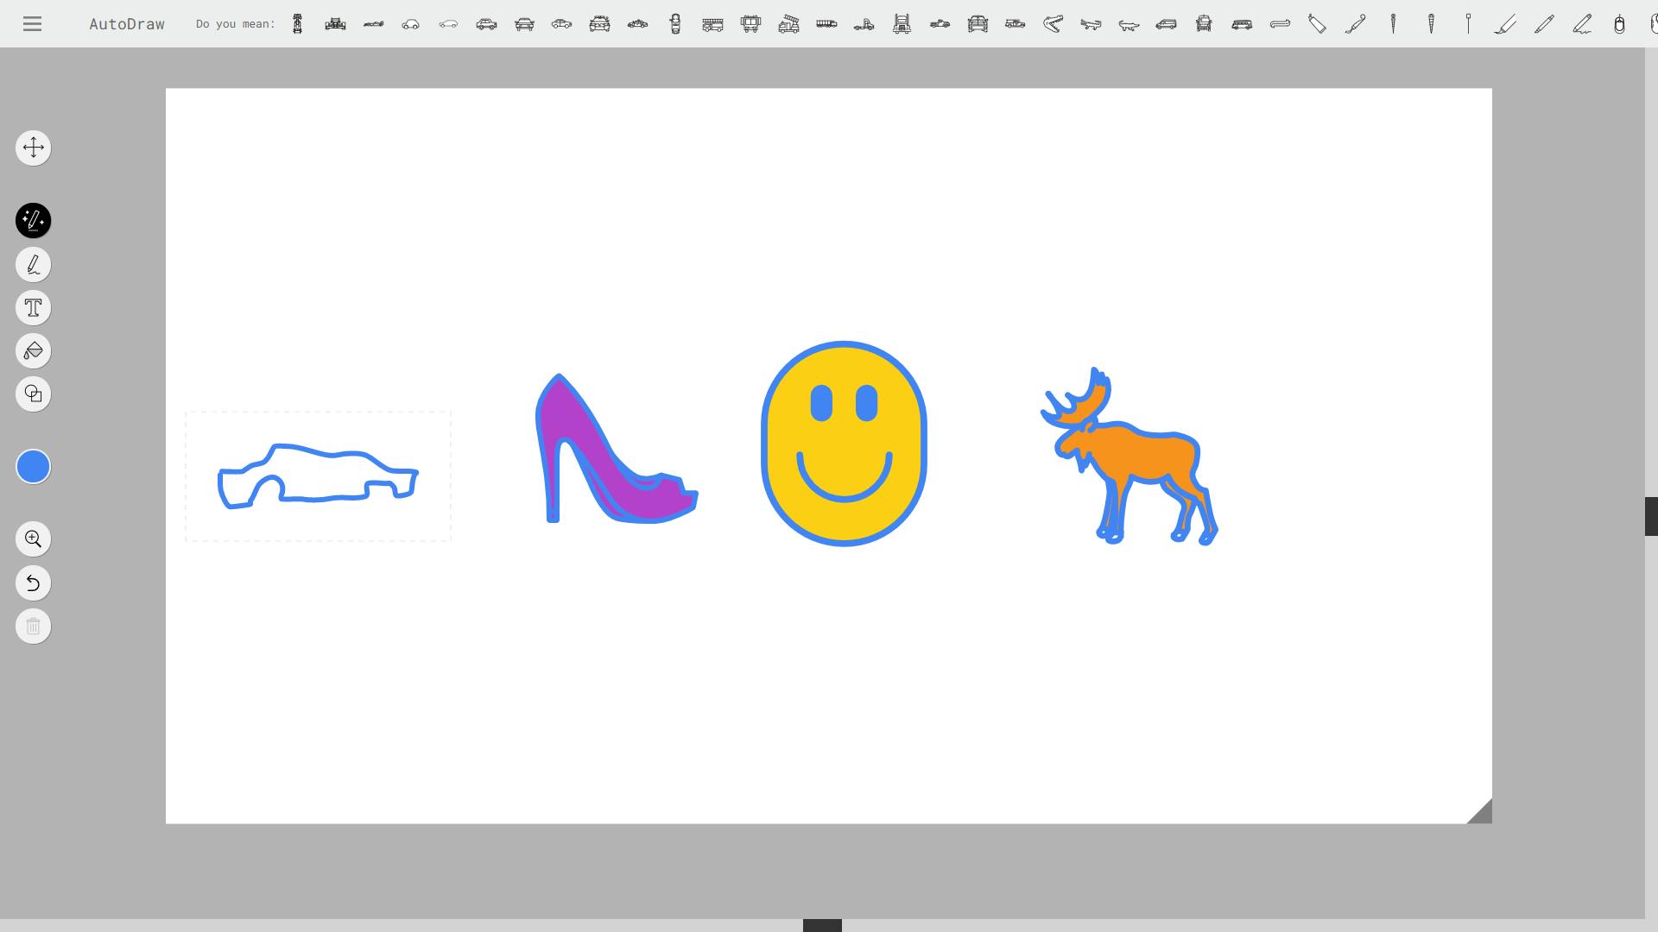Select the Fill bucket tool
Viewport: 1658px width, 932px height.
33,351
